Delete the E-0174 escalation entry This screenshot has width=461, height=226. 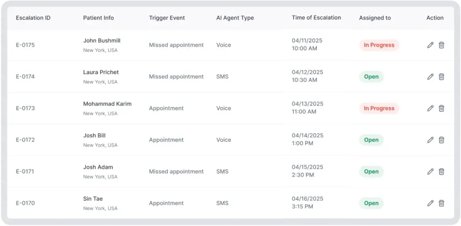click(x=441, y=77)
